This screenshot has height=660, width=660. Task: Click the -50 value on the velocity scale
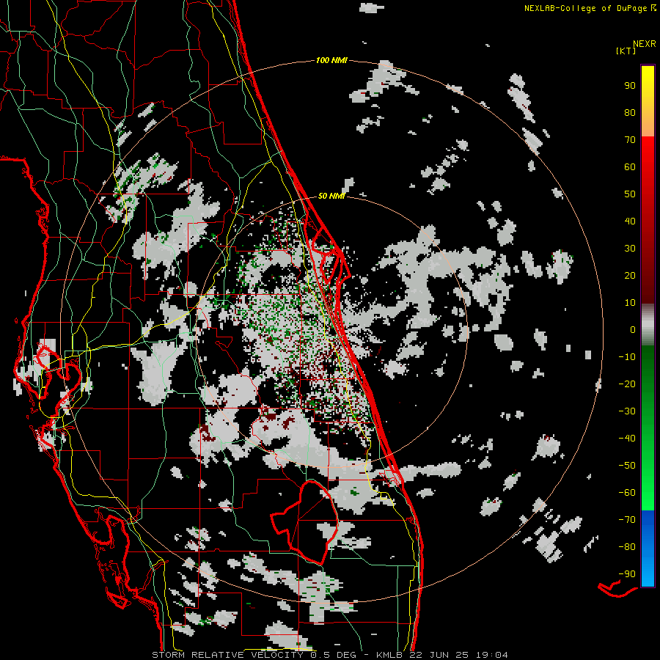coord(627,466)
